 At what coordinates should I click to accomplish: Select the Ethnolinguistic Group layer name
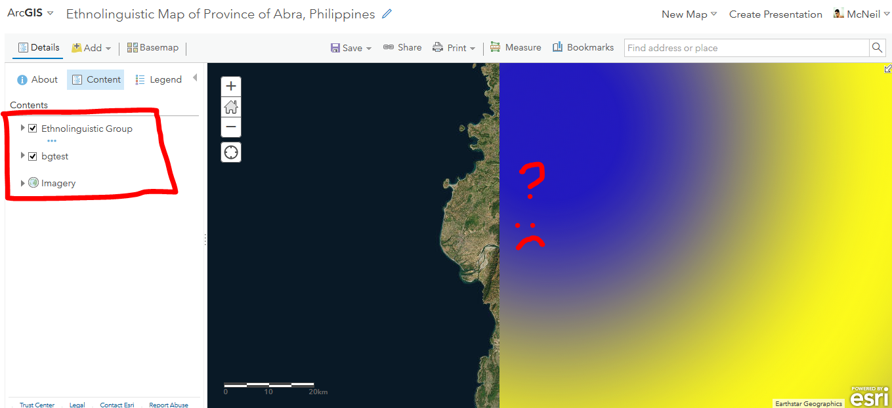[x=87, y=129]
